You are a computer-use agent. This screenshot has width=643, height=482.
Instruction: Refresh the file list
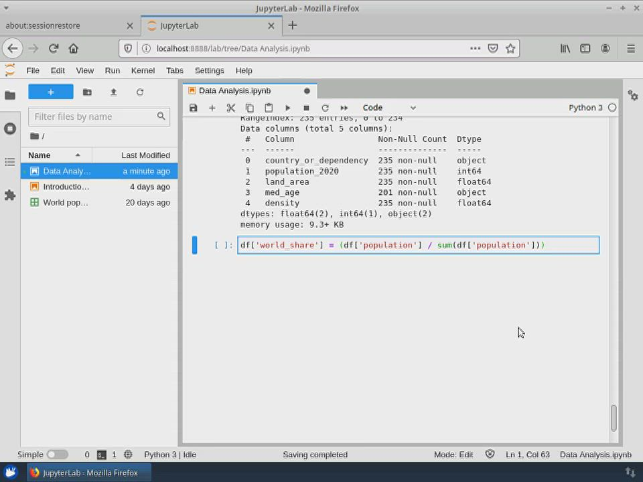[x=140, y=92]
